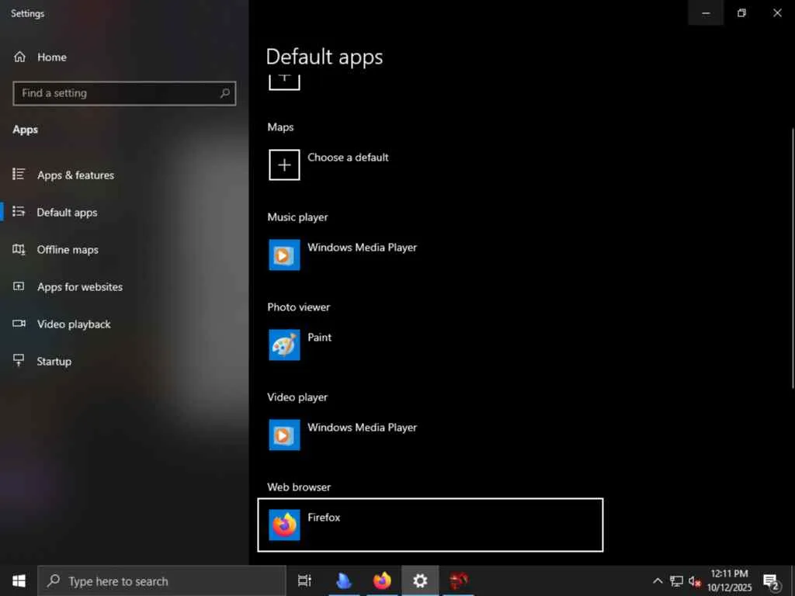Viewport: 795px width, 596px height.
Task: Close the Settings window
Action: coord(777,12)
